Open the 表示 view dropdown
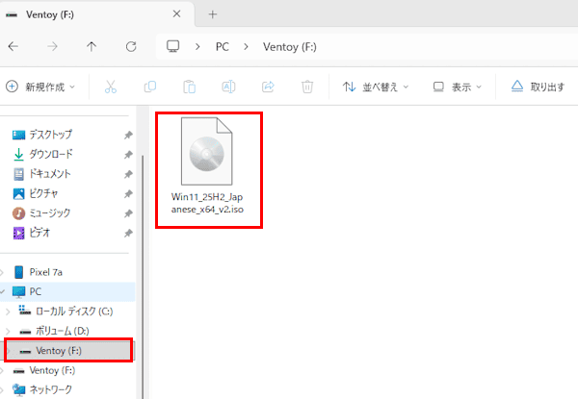 (x=457, y=87)
